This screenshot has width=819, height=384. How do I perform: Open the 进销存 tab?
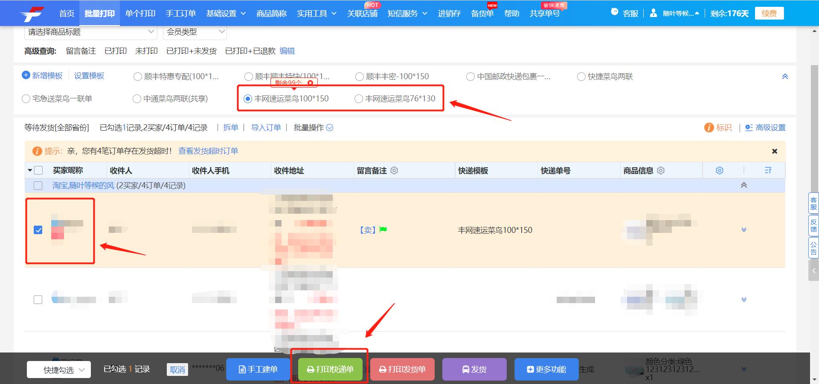point(449,14)
